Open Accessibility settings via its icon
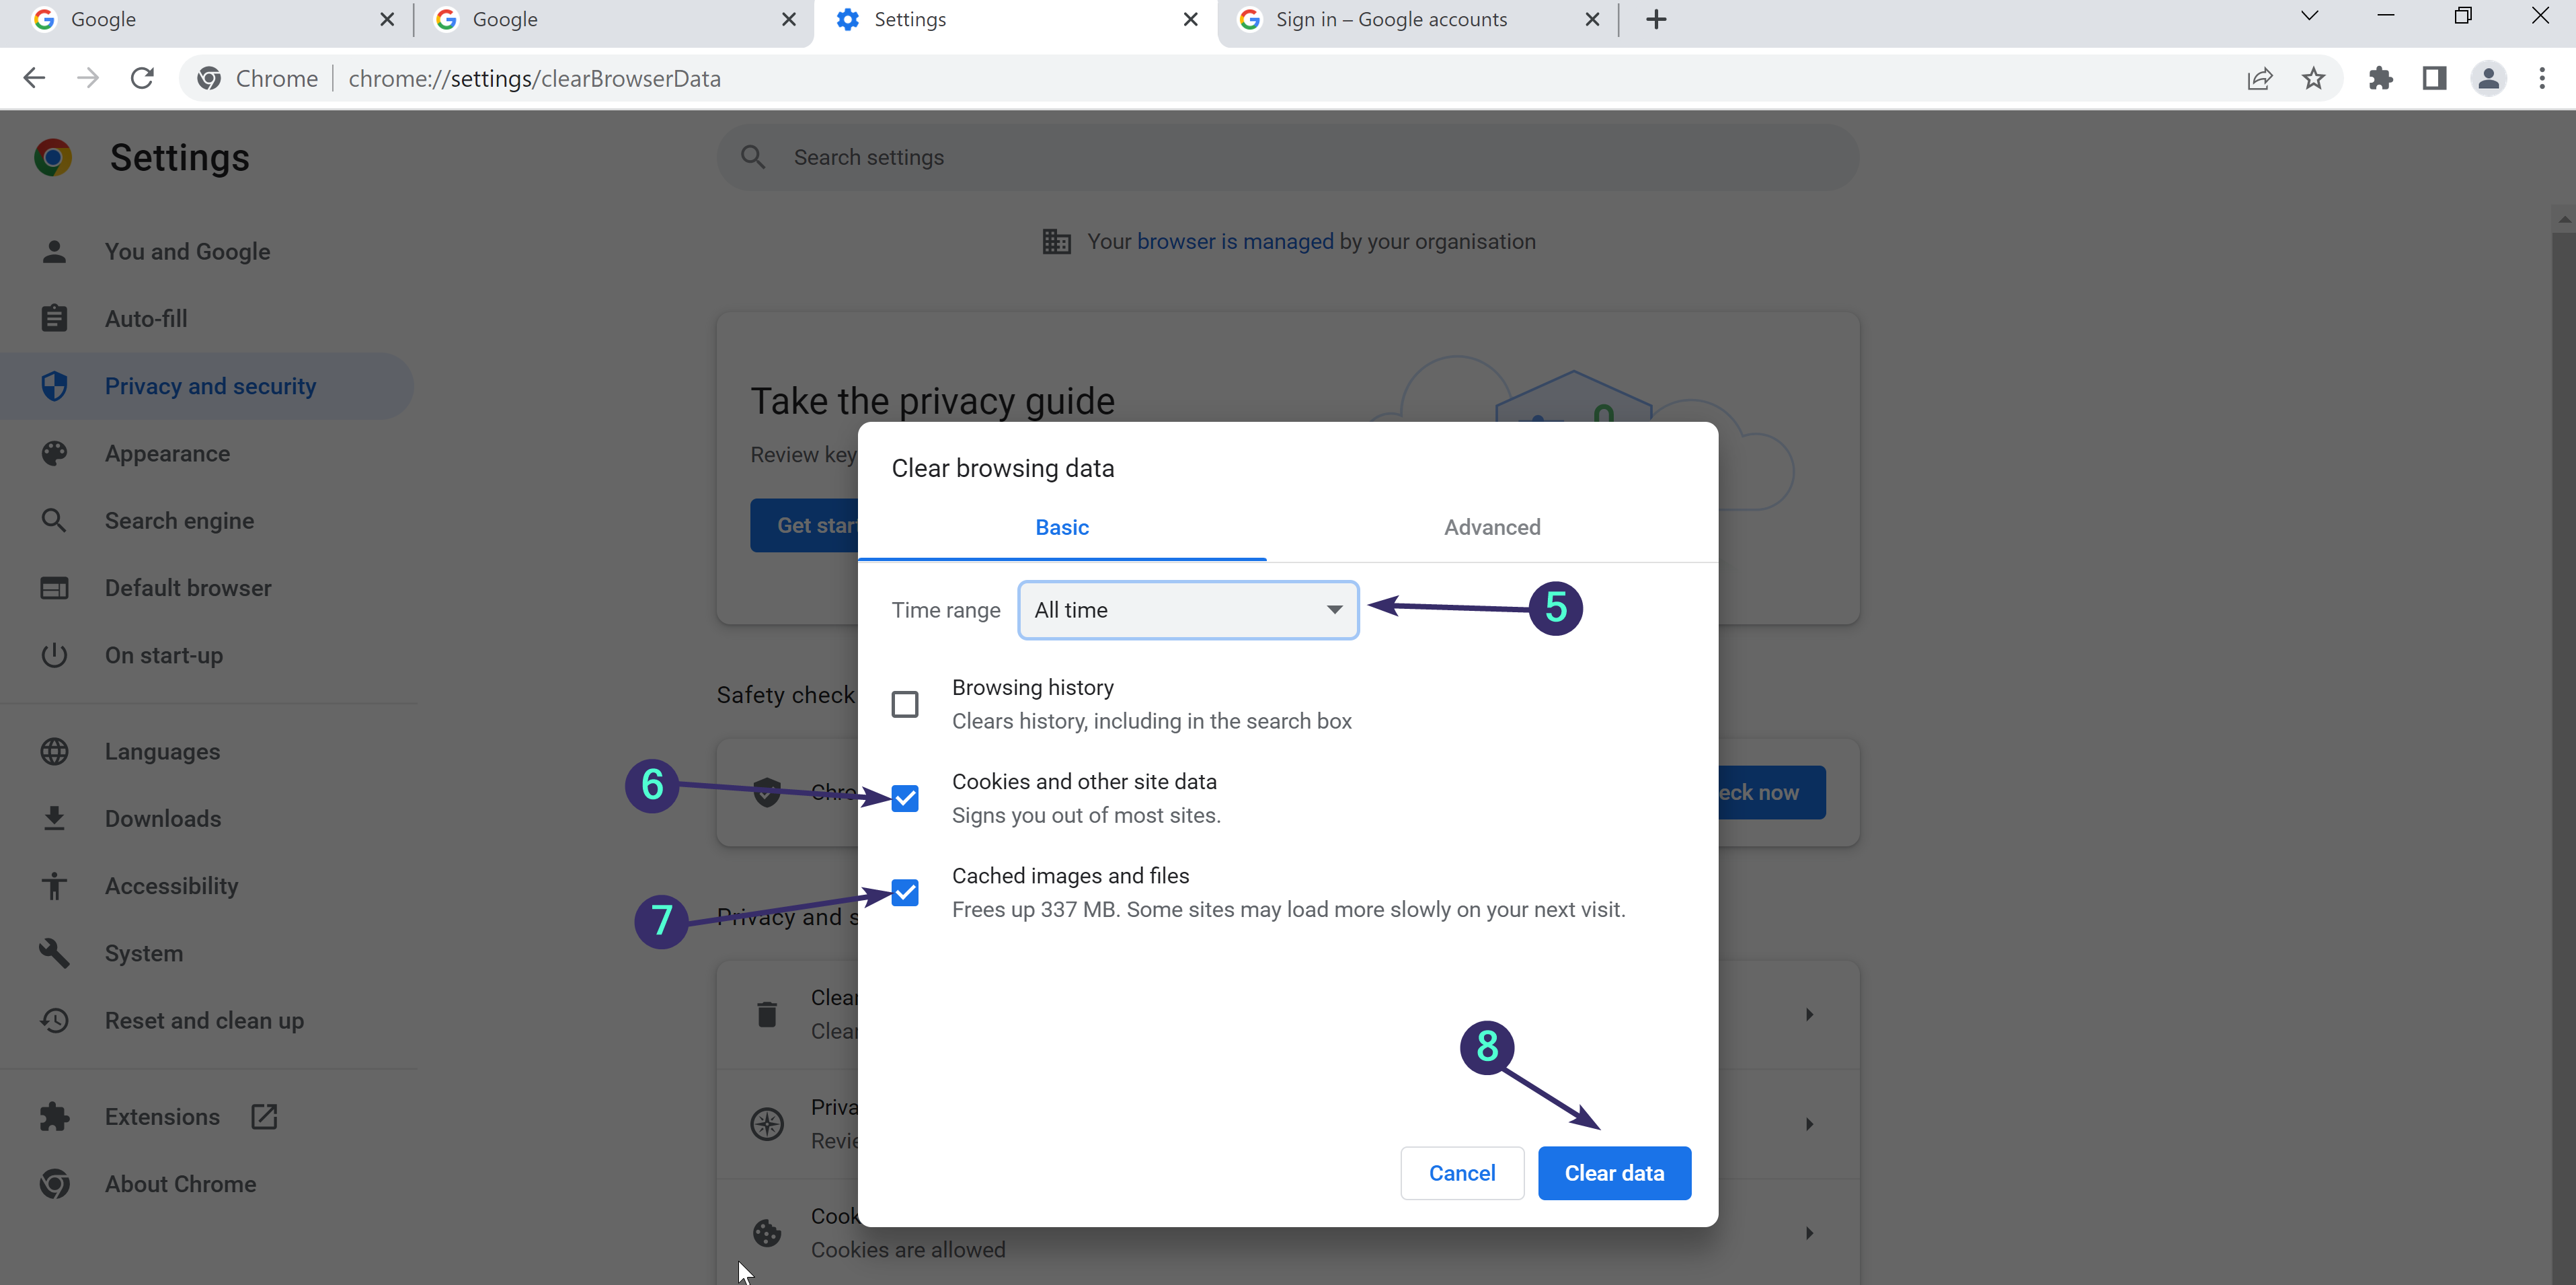 click(55, 885)
